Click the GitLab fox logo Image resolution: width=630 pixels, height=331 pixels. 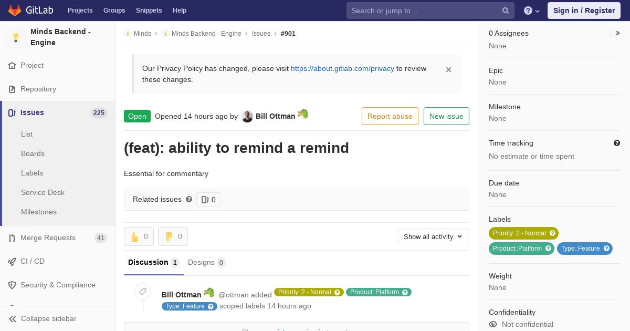15,10
